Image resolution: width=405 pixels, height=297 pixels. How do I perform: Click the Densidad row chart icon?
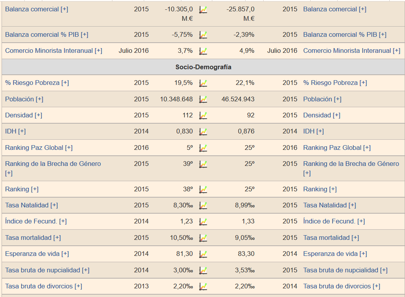coord(203,115)
